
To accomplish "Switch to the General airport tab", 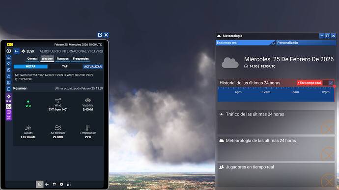I will (32, 59).
